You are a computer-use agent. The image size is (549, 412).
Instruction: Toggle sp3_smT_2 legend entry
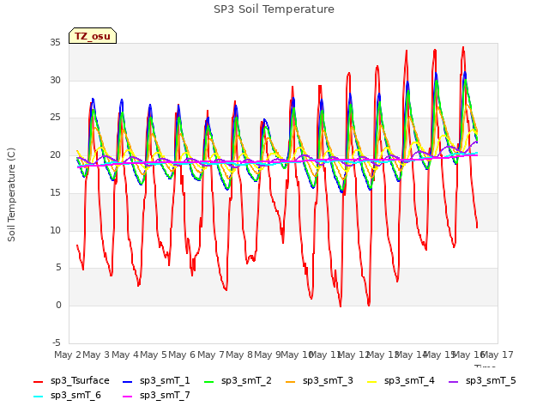238,381
